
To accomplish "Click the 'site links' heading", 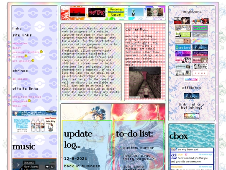I will pyautogui.click(x=22, y=35).
